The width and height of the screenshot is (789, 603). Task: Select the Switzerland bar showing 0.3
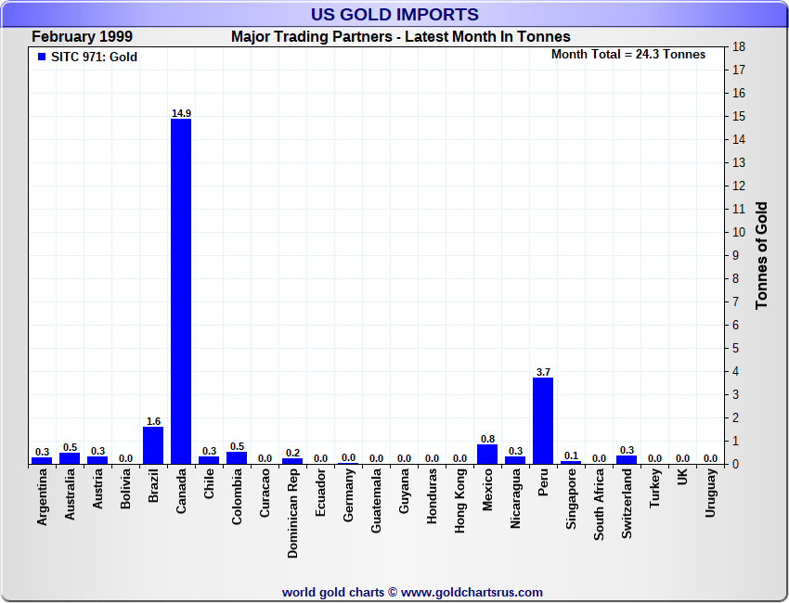[627, 460]
